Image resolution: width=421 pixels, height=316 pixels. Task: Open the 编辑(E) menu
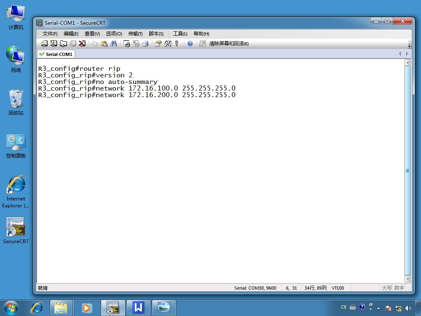click(71, 34)
